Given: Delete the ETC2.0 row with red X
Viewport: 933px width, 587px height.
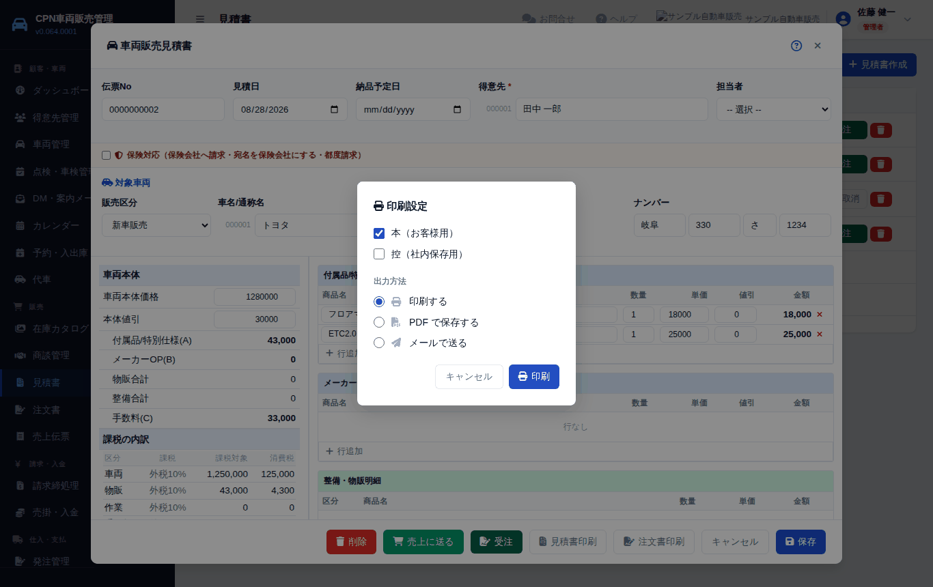Looking at the screenshot, I should tap(820, 334).
